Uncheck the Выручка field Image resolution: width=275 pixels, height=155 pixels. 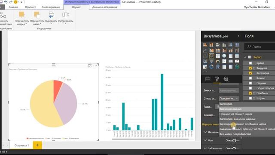251,68
